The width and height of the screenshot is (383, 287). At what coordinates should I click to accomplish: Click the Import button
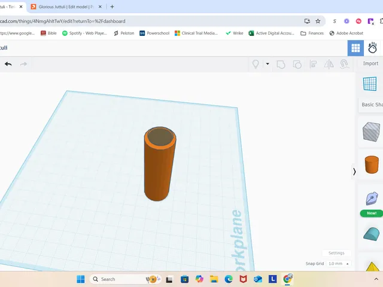[370, 63]
